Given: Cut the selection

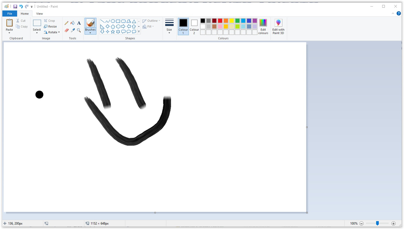Looking at the screenshot, I should click(21, 21).
